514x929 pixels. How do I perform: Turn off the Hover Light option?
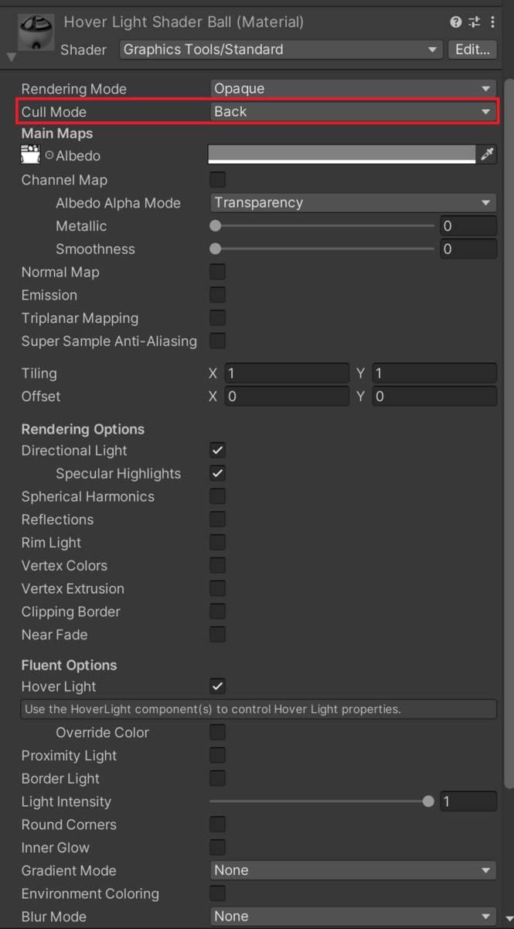[x=217, y=686]
